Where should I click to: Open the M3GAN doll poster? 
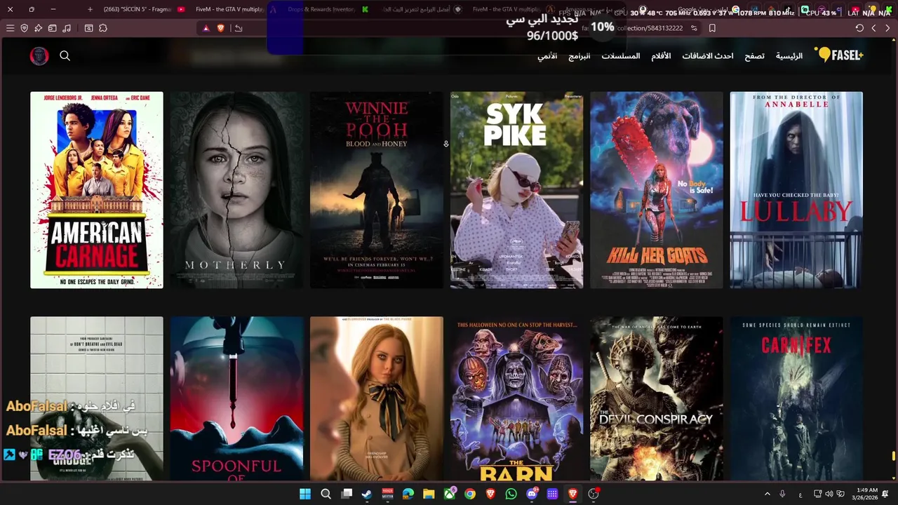coord(377,398)
